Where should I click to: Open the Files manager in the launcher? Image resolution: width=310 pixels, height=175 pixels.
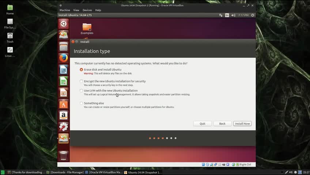tap(64, 47)
